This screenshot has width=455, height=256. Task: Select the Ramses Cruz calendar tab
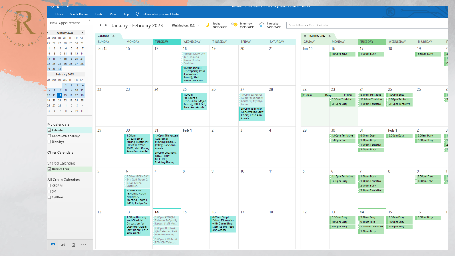tap(317, 36)
